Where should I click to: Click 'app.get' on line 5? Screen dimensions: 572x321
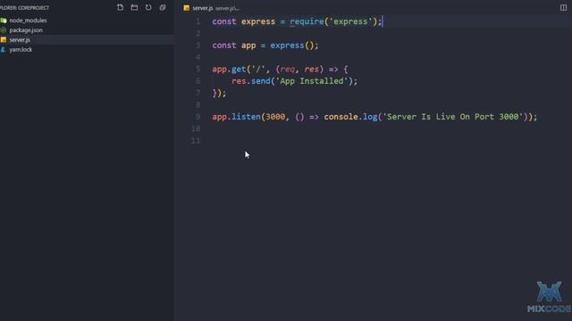click(x=229, y=70)
